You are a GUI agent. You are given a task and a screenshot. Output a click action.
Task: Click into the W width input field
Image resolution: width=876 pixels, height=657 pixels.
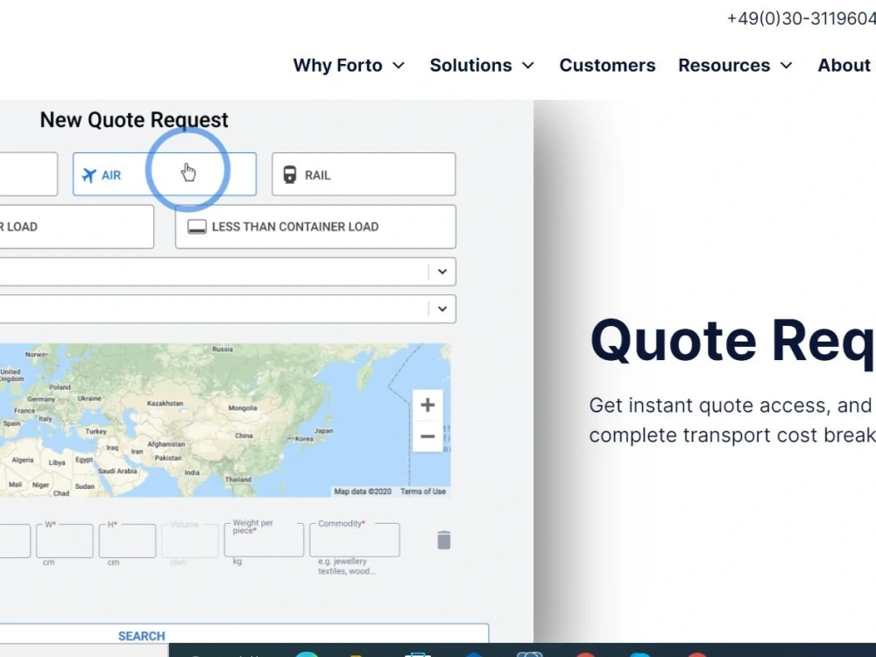[65, 540]
